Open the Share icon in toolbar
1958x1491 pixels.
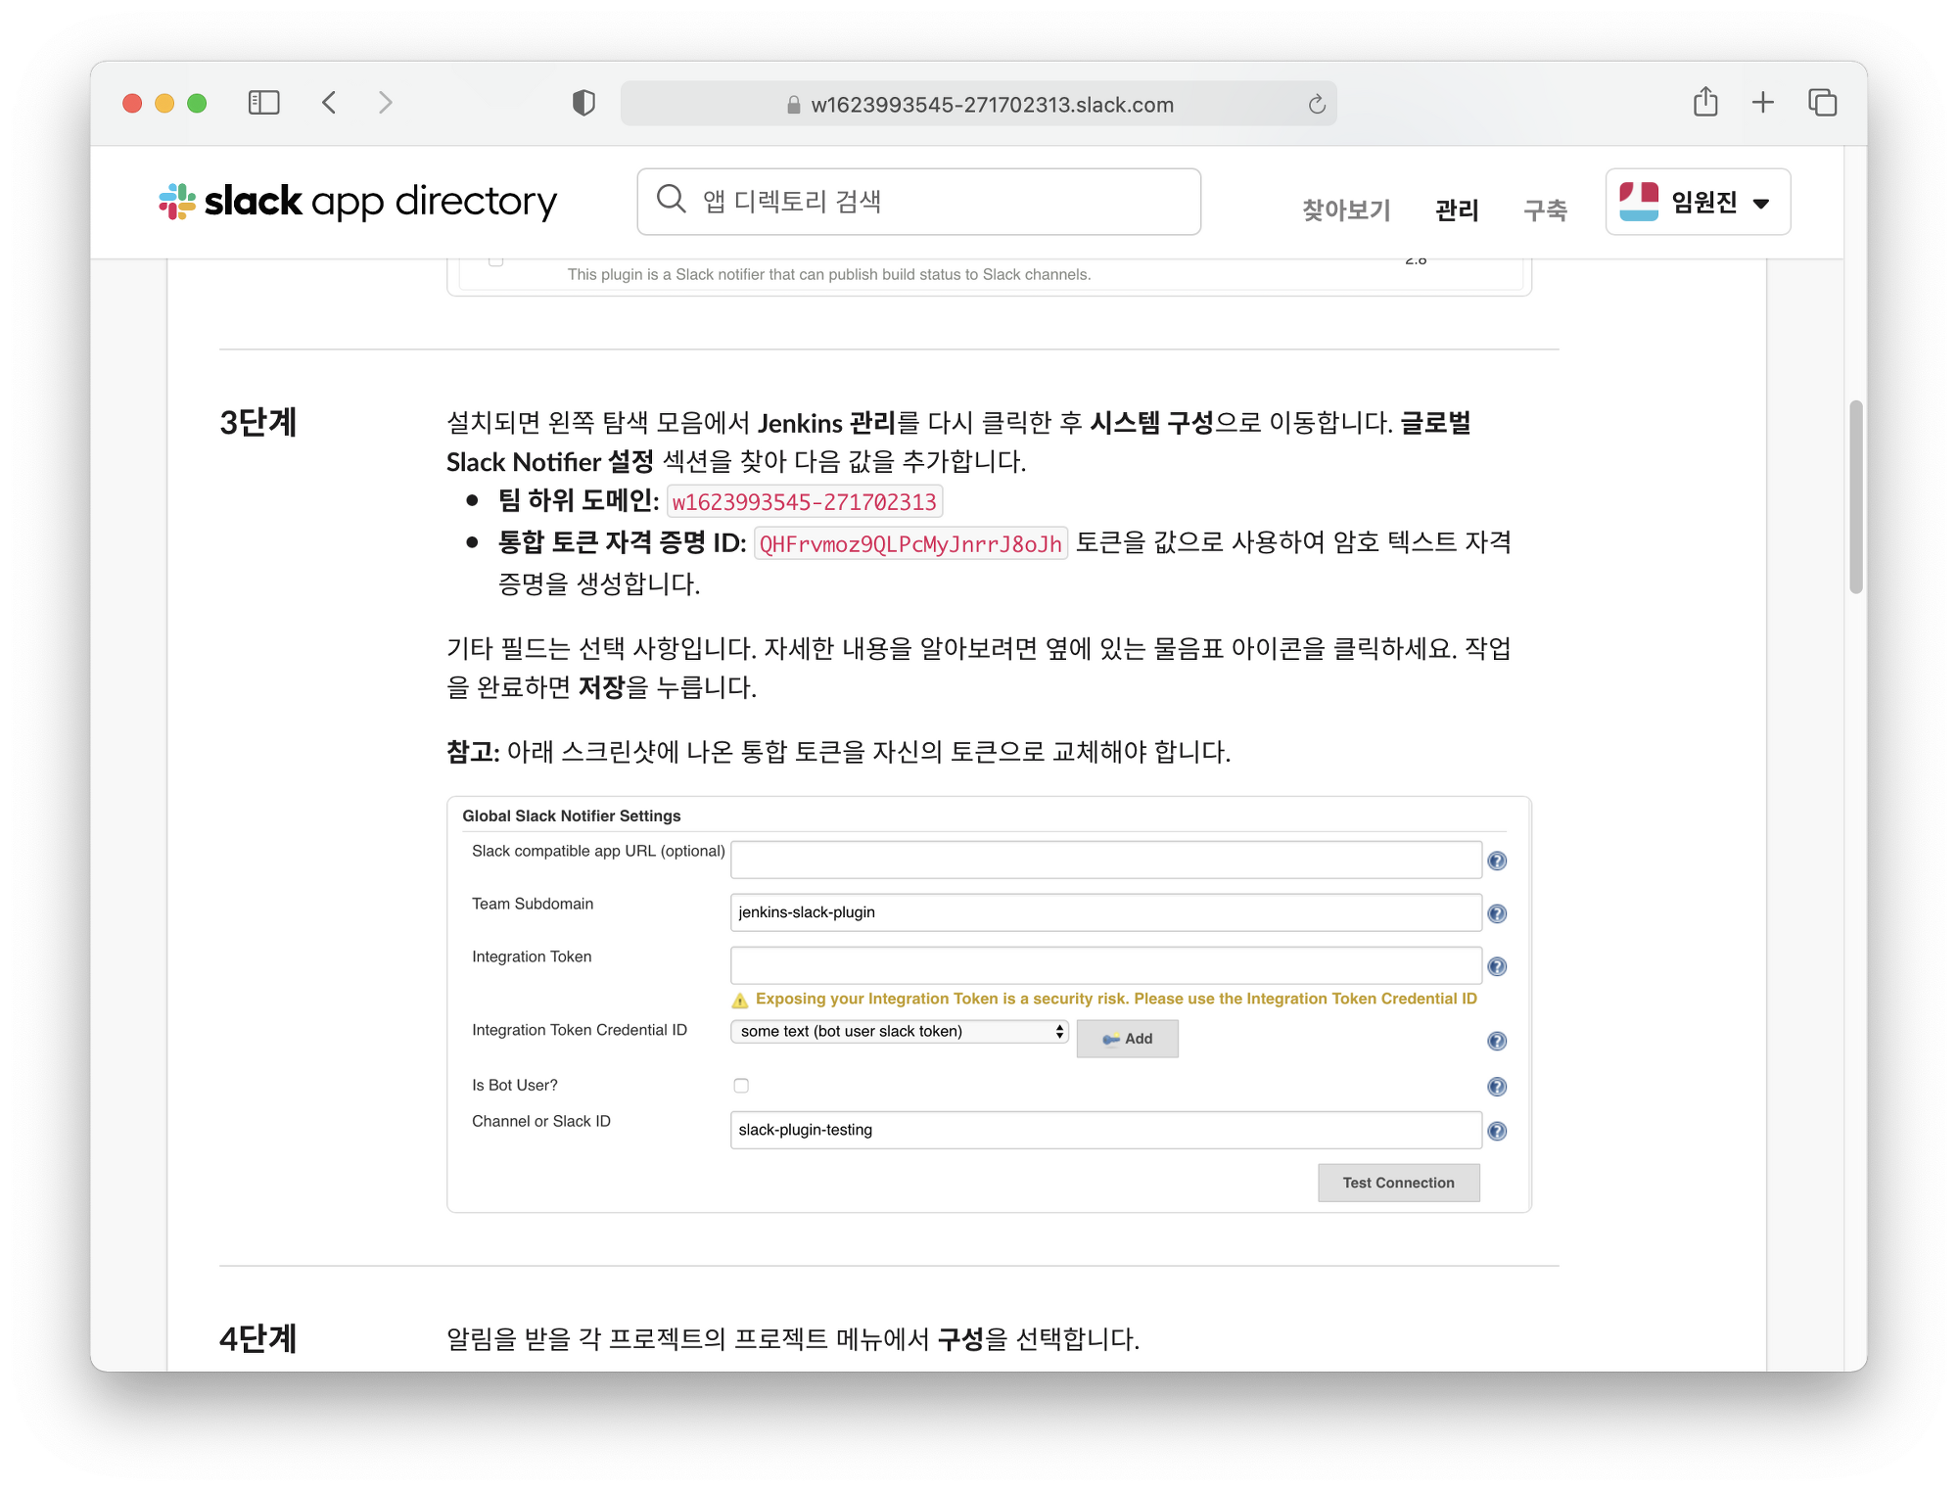1705,102
